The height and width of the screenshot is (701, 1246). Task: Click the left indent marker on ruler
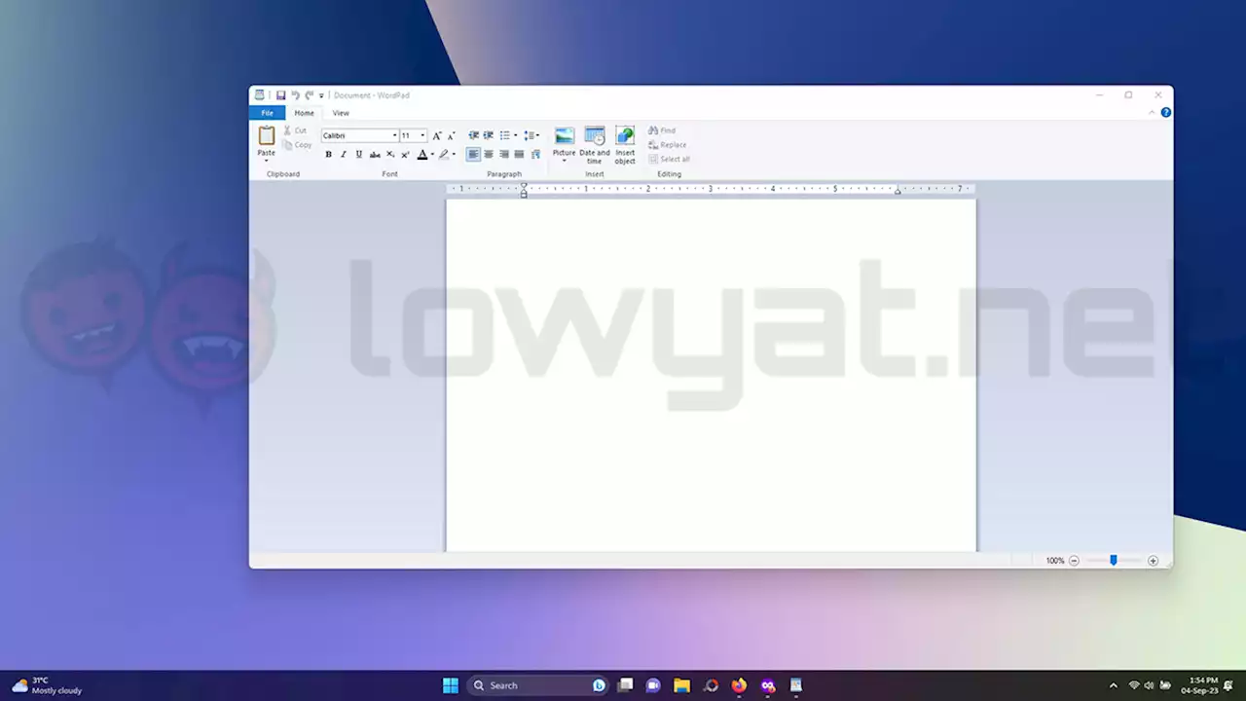click(524, 190)
